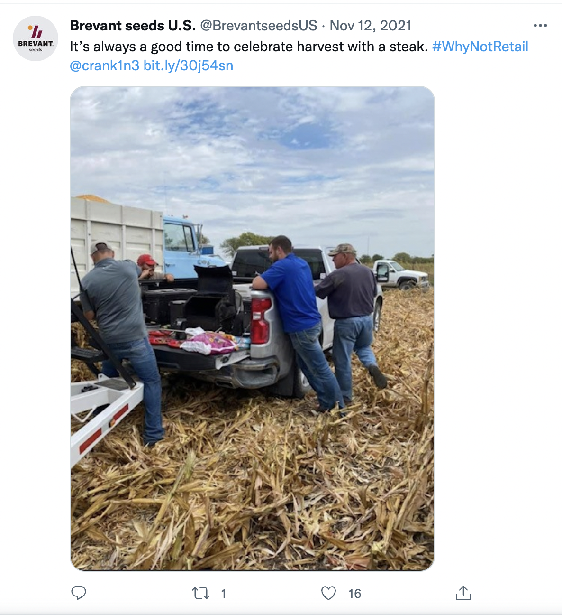
Task: Retweet this post using the arrows icon
Action: (201, 593)
